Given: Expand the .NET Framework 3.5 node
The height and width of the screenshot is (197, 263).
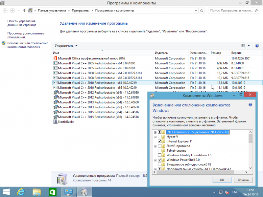Looking at the screenshot, I should 155,132.
